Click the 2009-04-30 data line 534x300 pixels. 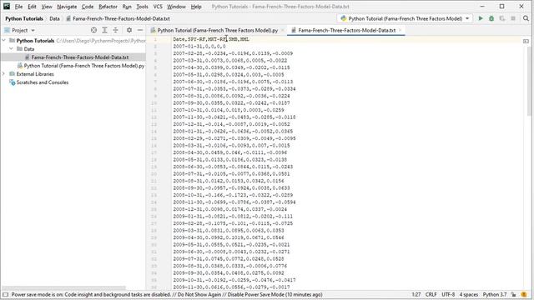point(229,237)
